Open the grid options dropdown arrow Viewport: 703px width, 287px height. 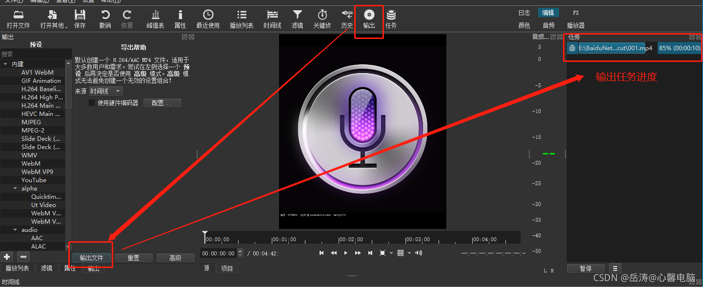coord(409,253)
